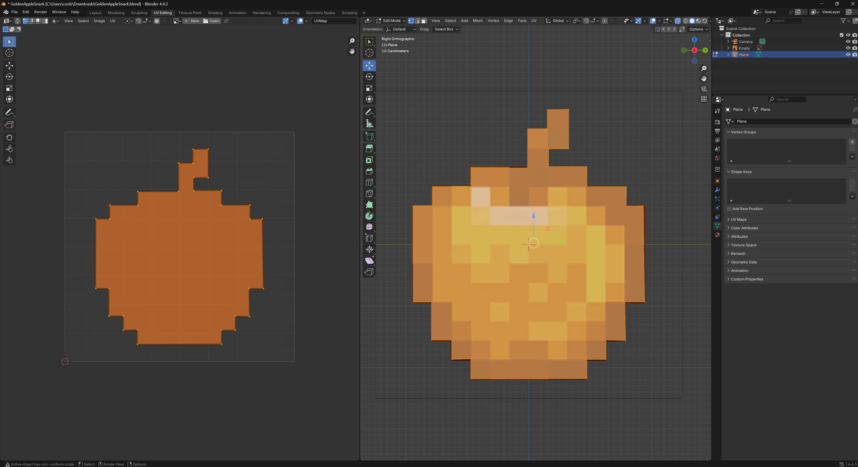Activate the Rotate tool in 3D viewport toolbar
The image size is (858, 467).
point(369,77)
